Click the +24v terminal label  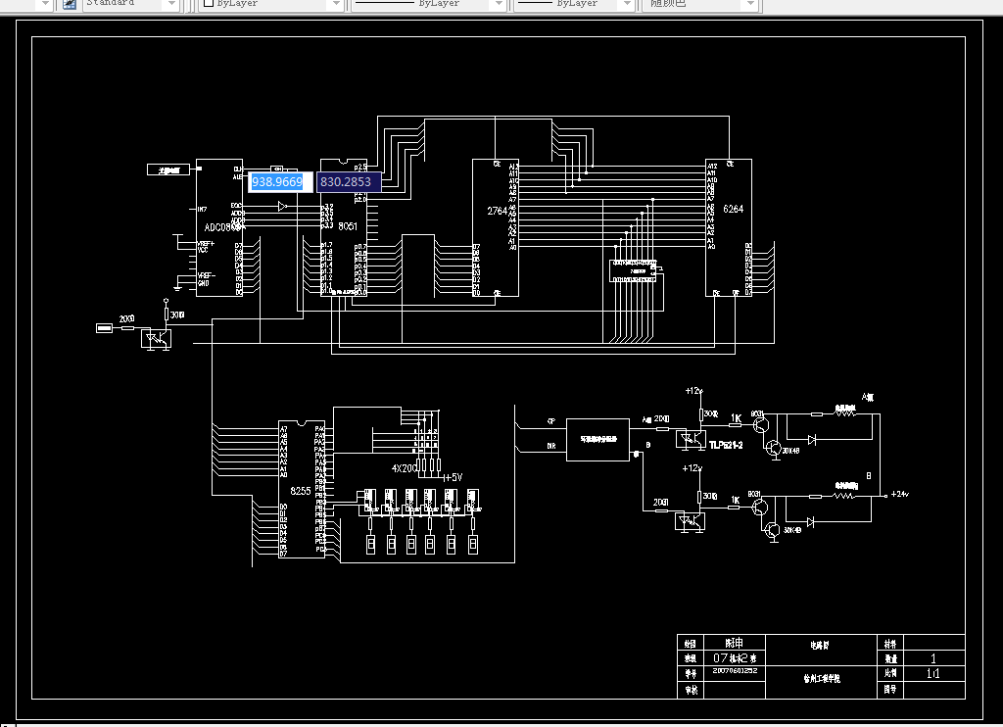click(899, 494)
